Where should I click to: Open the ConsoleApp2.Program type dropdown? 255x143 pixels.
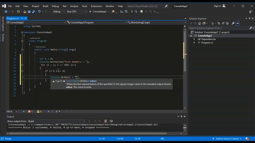pyautogui.click(x=96, y=23)
